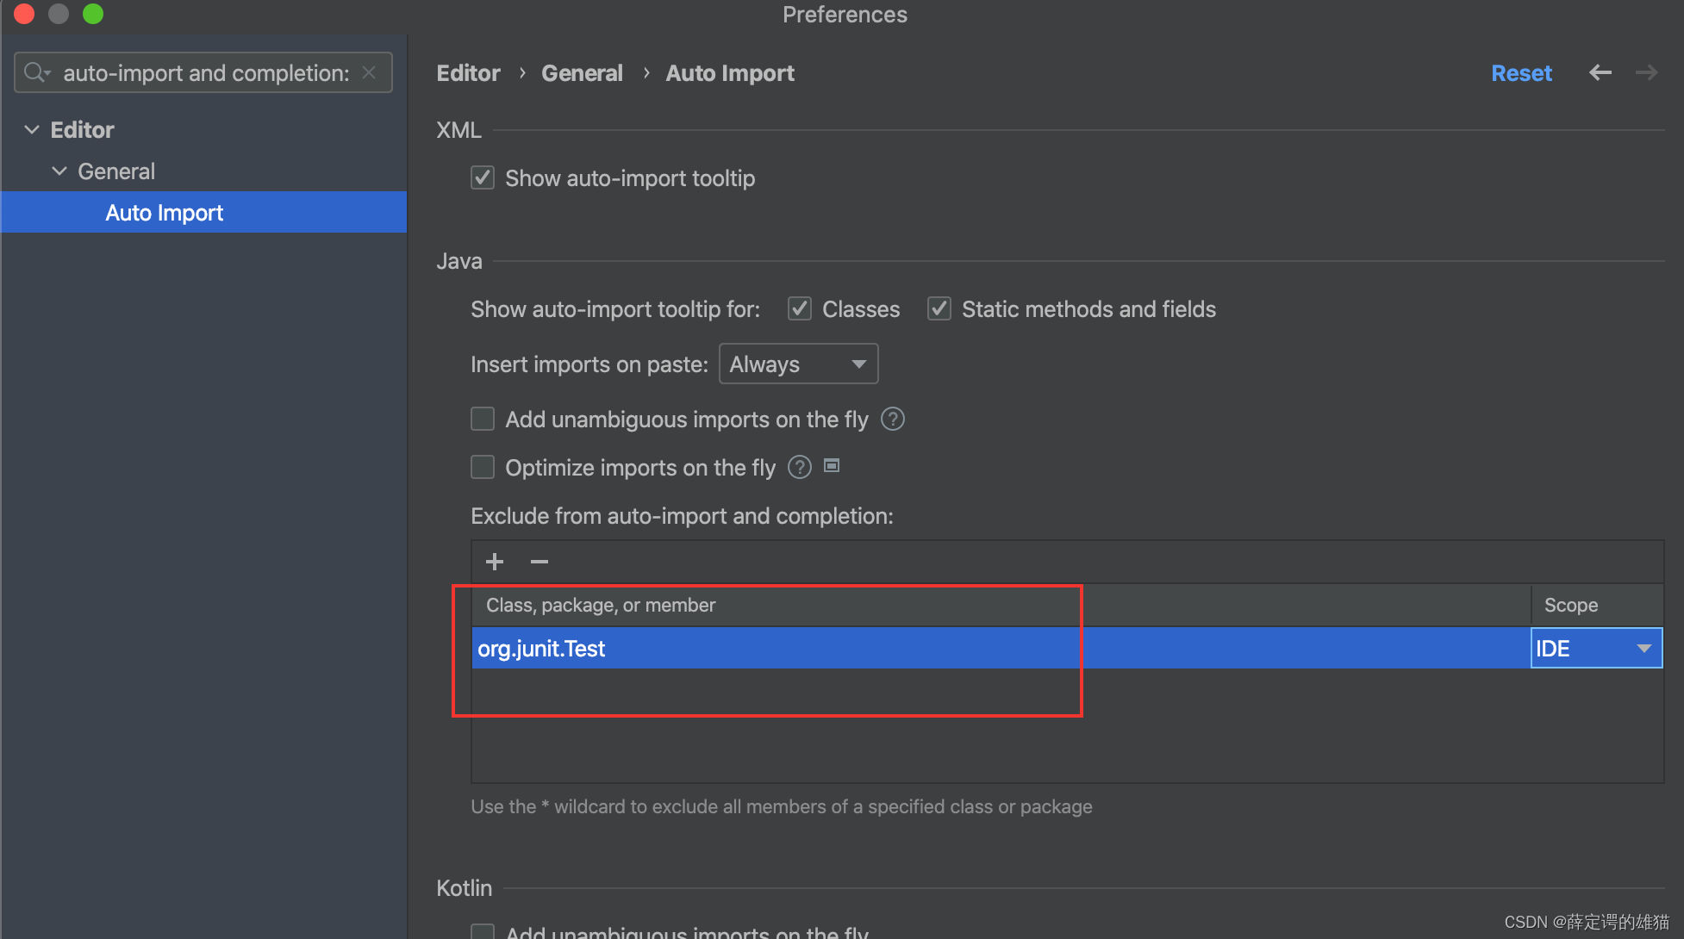Viewport: 1684px width, 939px height.
Task: Enable 'Optimize imports on the fly'
Action: (x=483, y=467)
